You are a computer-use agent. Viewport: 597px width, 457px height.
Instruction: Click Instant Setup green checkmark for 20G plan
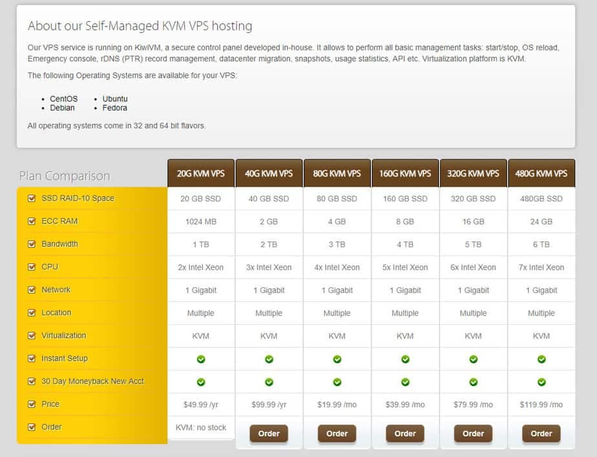point(201,359)
